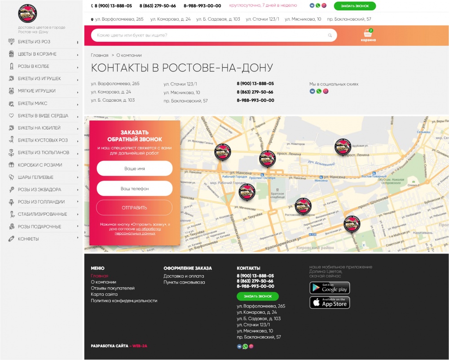Image resolution: width=449 pixels, height=360 pixels.
Task: Click the WhatsApp icon in footer
Action: (245, 347)
